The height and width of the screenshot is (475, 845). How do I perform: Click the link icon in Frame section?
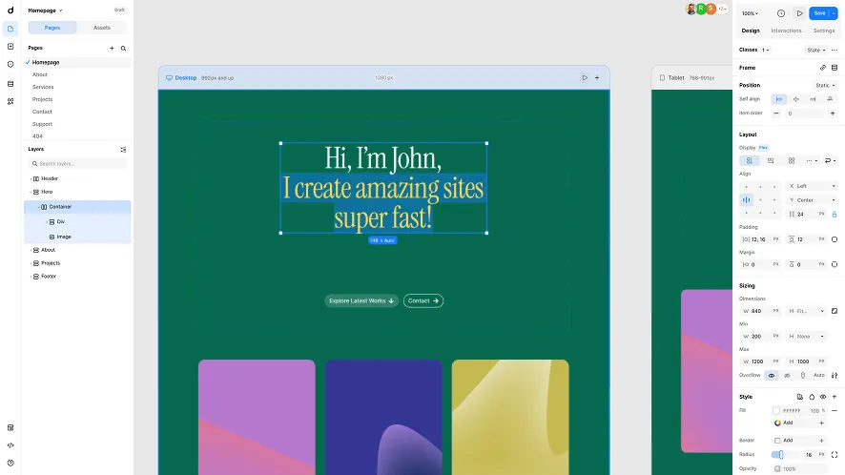coord(823,68)
